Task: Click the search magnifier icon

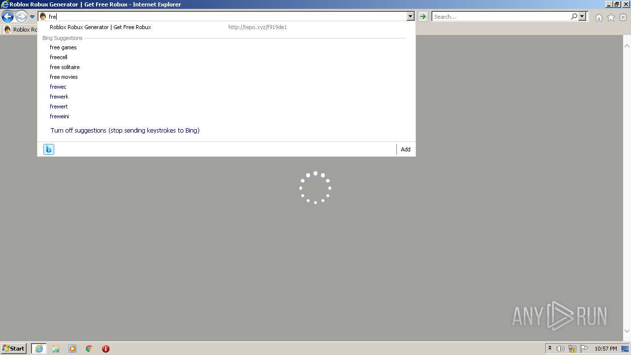Action: [x=574, y=16]
